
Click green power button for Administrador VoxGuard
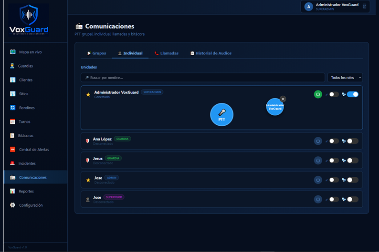tap(318, 94)
